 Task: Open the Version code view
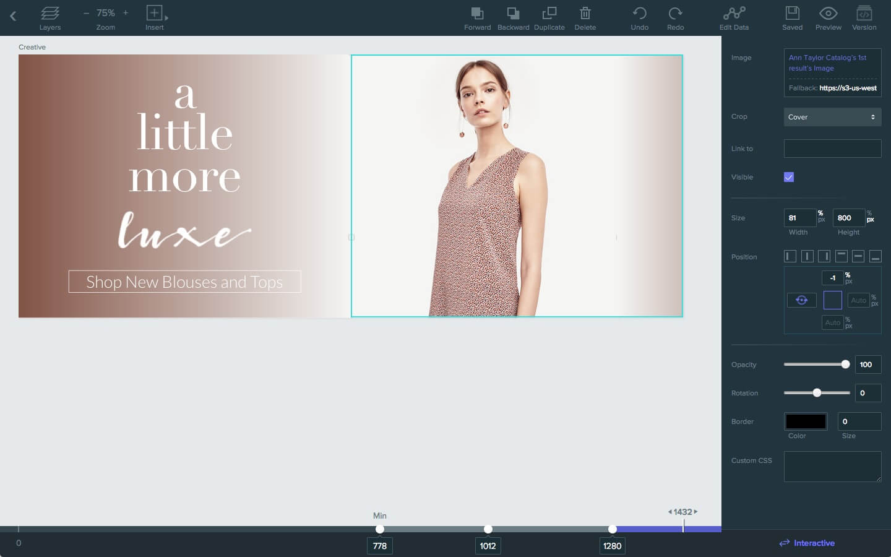(864, 17)
